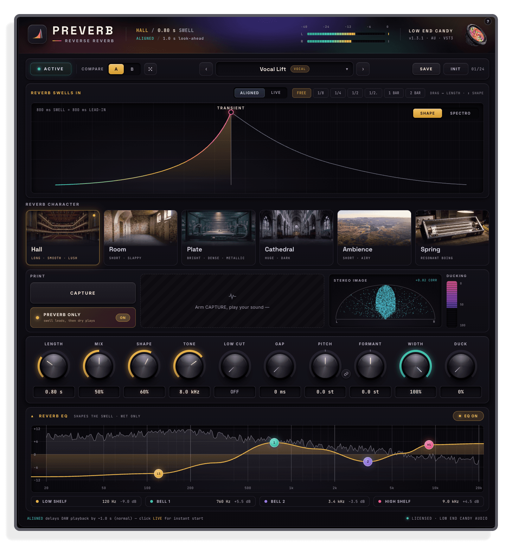
Task: Click the DUCK knob
Action: pos(461,366)
